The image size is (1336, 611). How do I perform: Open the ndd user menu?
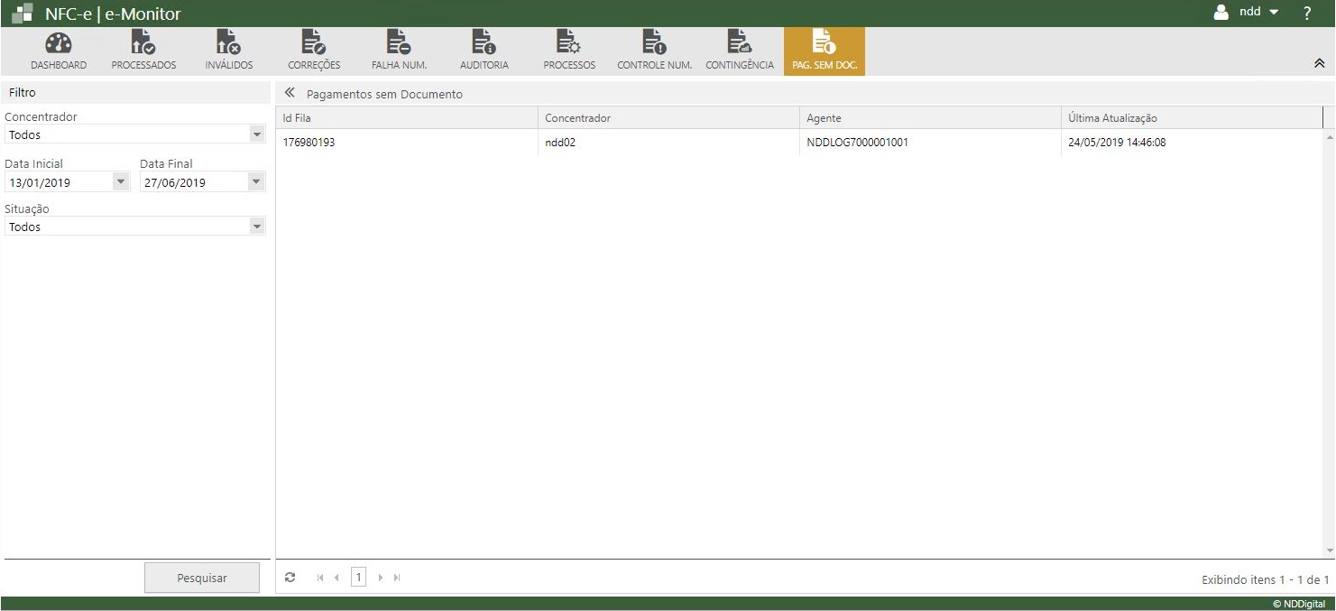1248,13
